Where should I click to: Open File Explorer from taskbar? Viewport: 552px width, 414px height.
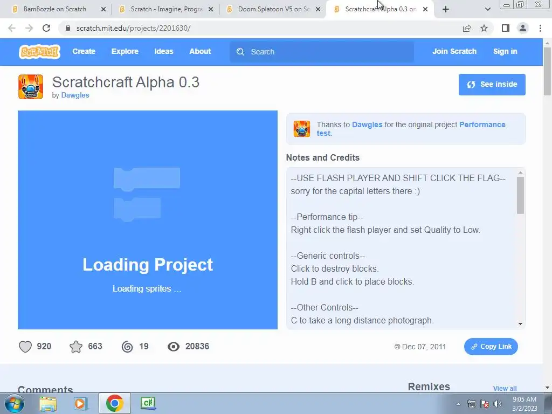click(48, 403)
